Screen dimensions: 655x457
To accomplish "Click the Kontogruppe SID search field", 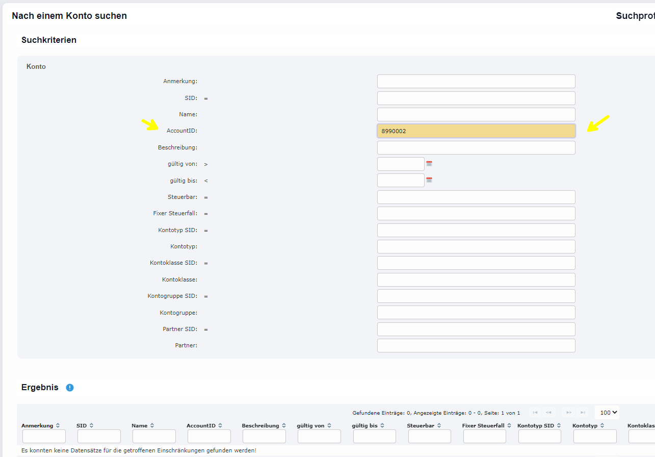I will (x=476, y=296).
